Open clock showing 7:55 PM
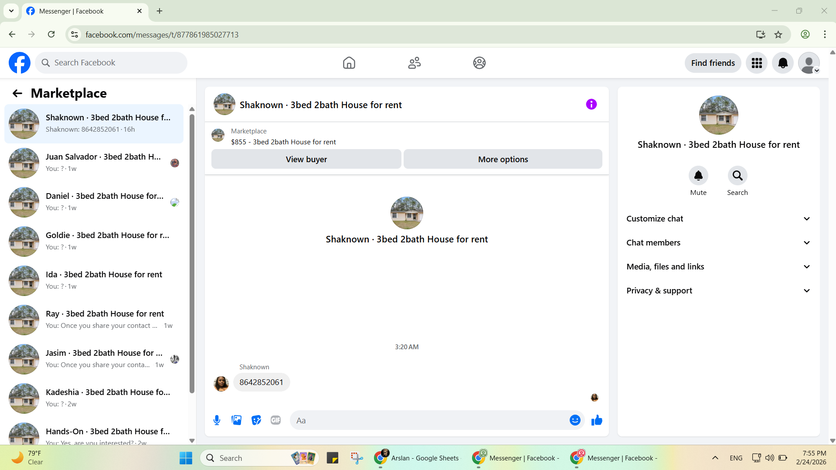This screenshot has width=836, height=470. 811,458
